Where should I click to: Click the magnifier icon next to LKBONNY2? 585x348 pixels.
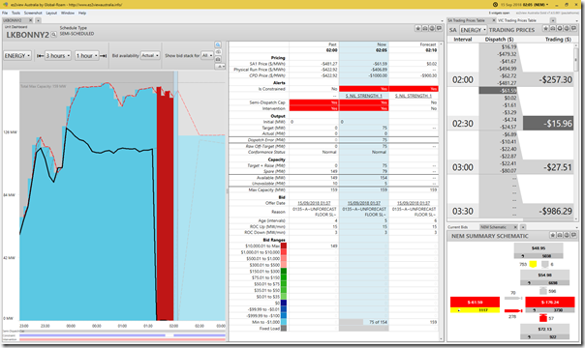[53, 35]
